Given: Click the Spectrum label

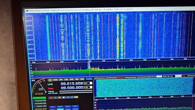Looking at the screenshot, I should click(152, 77).
